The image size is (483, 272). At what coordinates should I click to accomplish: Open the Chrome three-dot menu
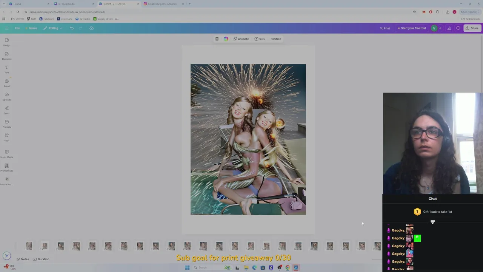coord(479,12)
